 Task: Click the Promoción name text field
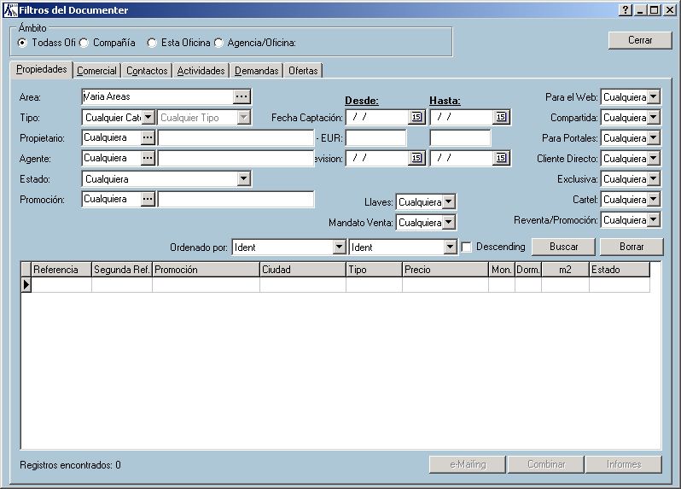(x=236, y=200)
